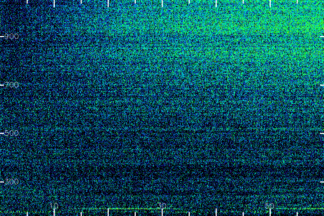Click the y-axis label 700

pos(12,85)
